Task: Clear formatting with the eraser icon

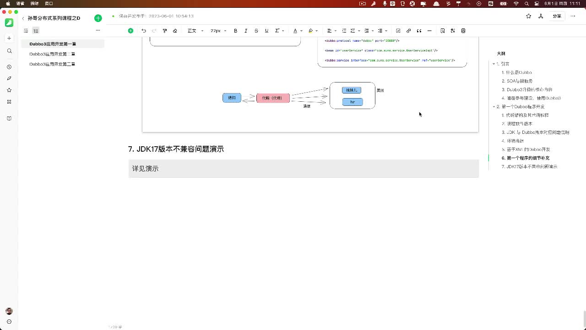Action: pos(175,31)
